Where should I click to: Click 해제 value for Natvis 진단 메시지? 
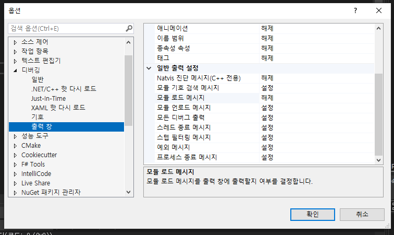click(x=267, y=78)
